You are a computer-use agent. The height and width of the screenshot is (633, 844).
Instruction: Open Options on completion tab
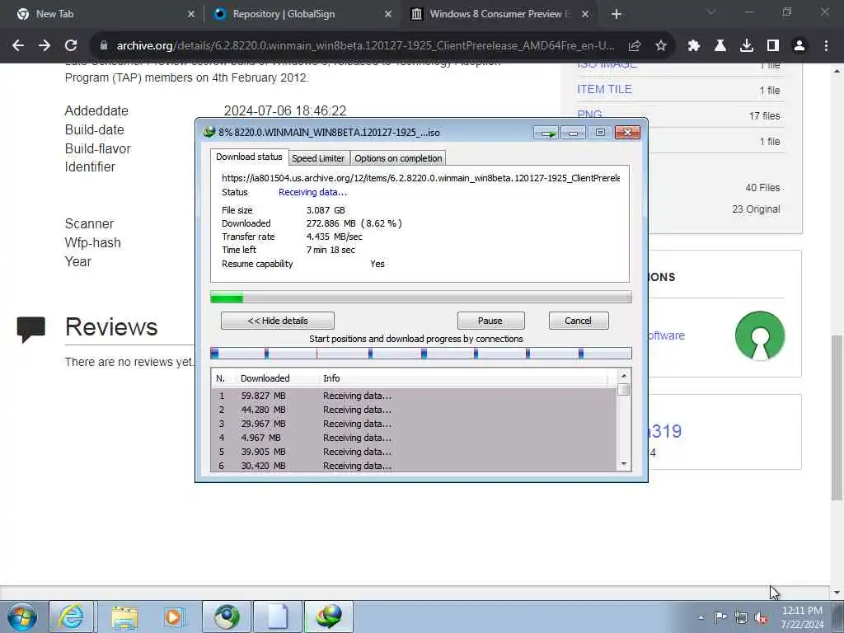(x=398, y=158)
